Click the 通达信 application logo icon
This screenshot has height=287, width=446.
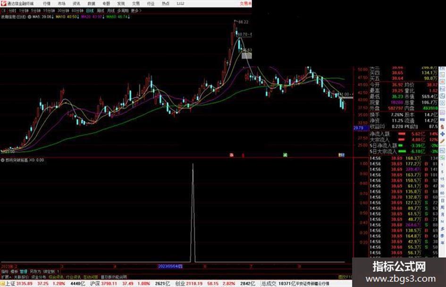click(3, 3)
